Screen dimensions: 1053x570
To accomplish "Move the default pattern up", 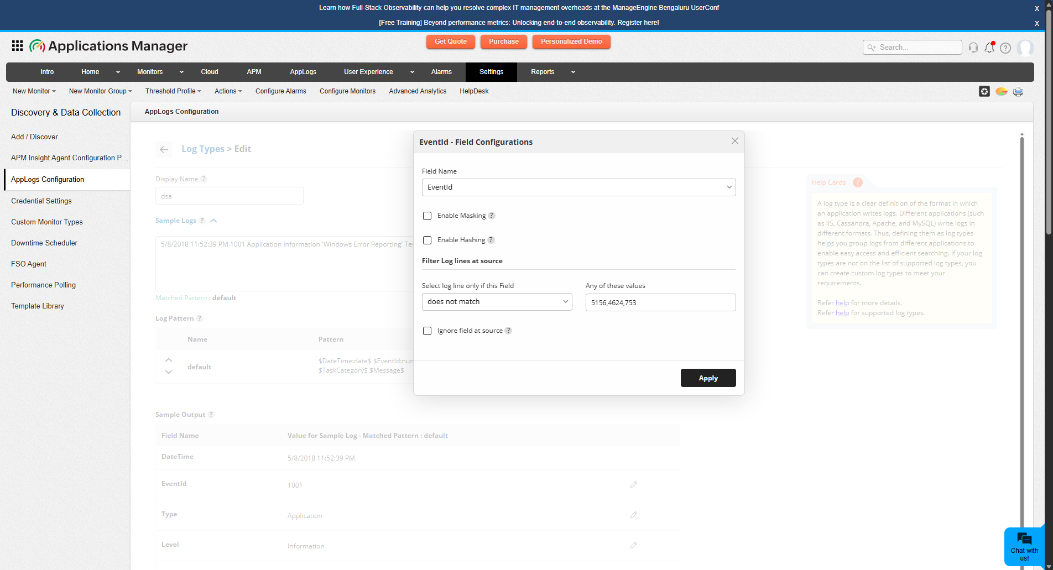I will pos(169,360).
